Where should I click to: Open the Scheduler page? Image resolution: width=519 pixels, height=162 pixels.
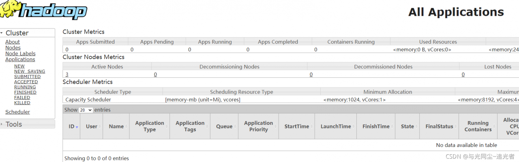coord(17,112)
